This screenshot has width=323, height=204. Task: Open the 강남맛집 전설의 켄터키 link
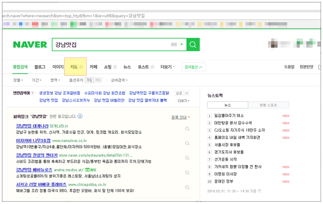(37, 155)
